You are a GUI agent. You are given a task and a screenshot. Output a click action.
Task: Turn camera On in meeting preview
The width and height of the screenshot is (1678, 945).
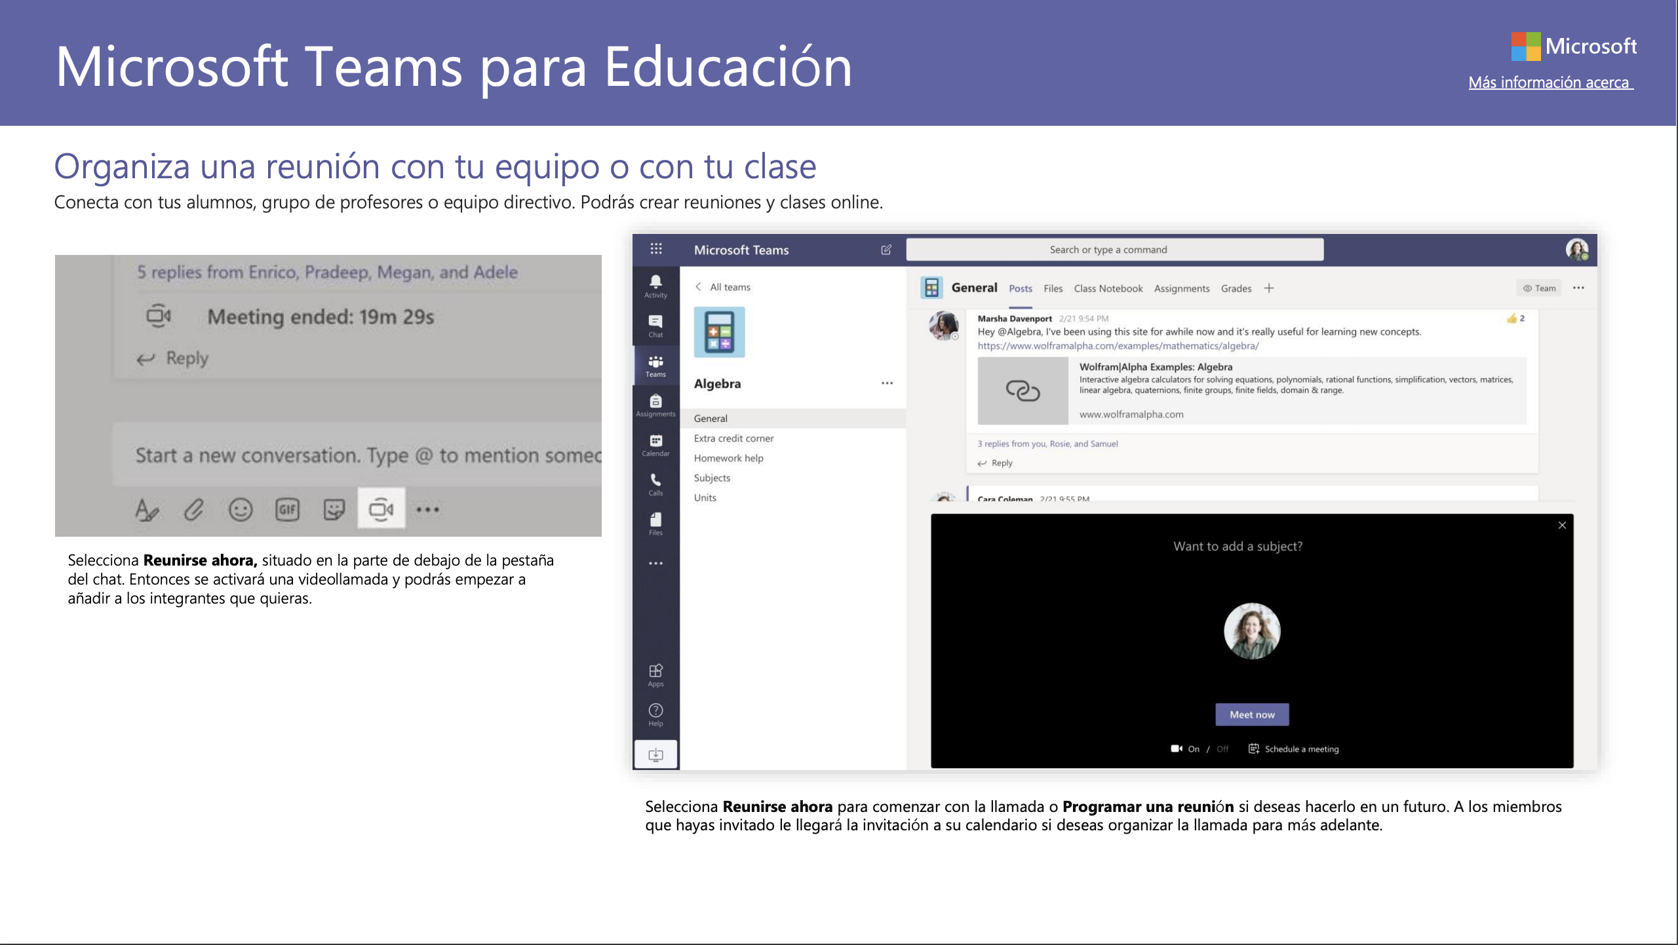[x=1194, y=749]
